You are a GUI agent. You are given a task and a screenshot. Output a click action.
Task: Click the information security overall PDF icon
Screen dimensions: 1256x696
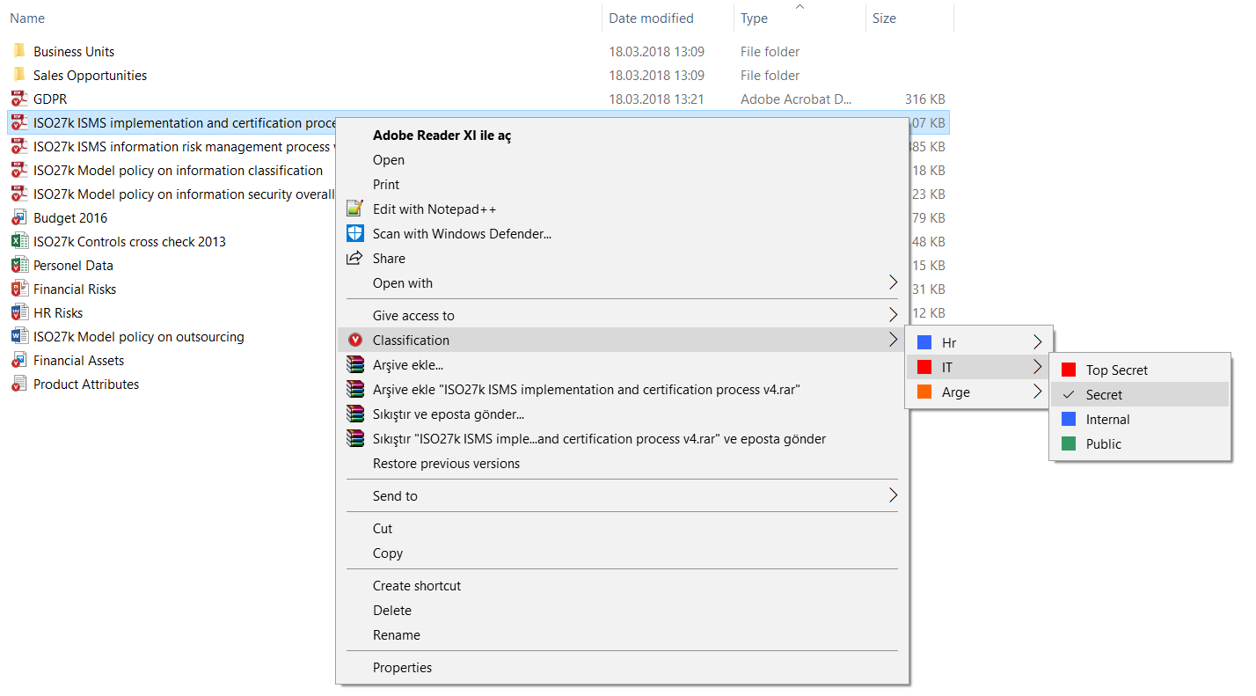pyautogui.click(x=19, y=194)
